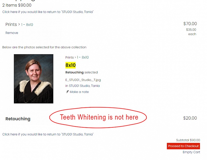Screen dimensions: 207x160
Task: Click the Subtotal $90.00 text
Action: click(188, 140)
